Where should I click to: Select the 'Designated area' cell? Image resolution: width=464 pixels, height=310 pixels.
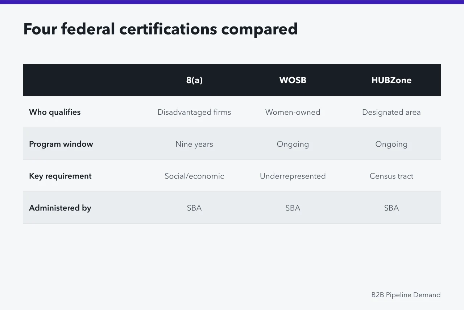click(x=391, y=112)
